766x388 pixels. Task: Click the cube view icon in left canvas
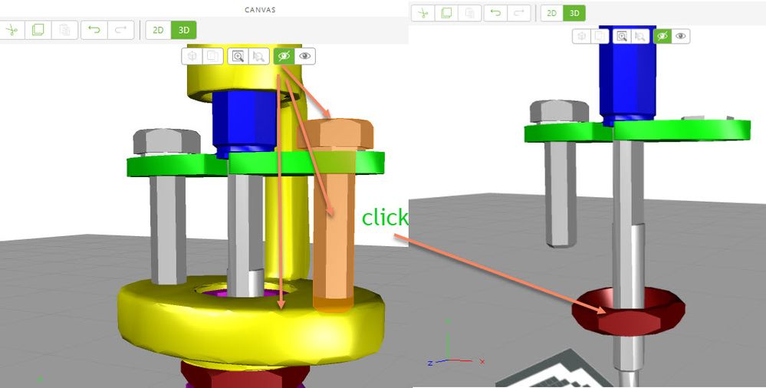(x=192, y=56)
